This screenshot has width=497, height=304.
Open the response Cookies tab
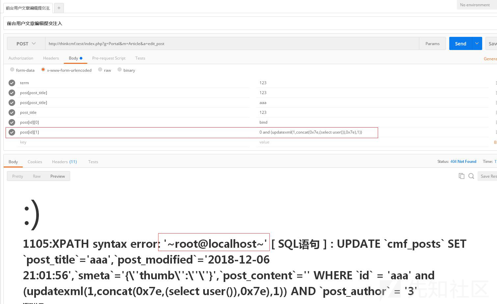[x=35, y=162]
